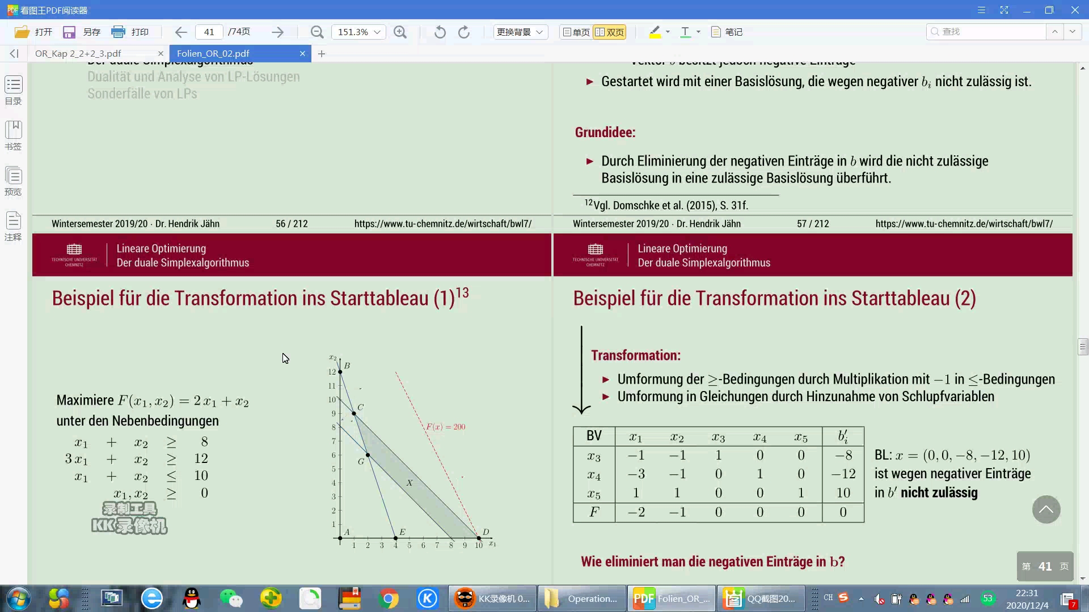Switch to single page view

(576, 32)
